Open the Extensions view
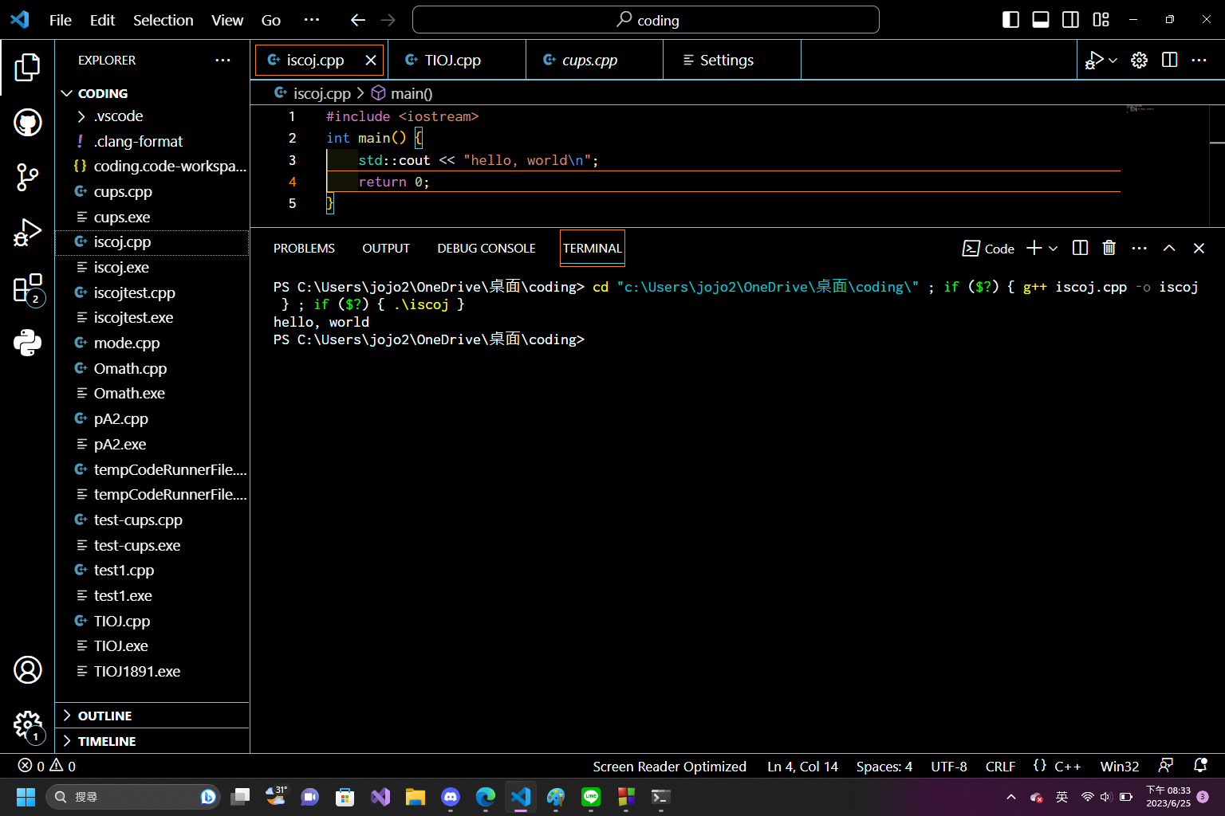The image size is (1225, 816). [27, 288]
